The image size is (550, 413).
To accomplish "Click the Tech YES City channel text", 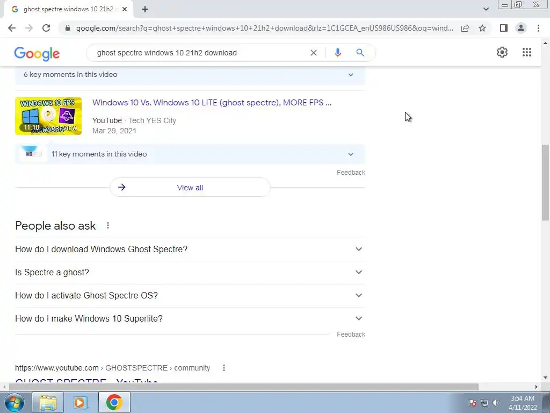I will tap(152, 120).
